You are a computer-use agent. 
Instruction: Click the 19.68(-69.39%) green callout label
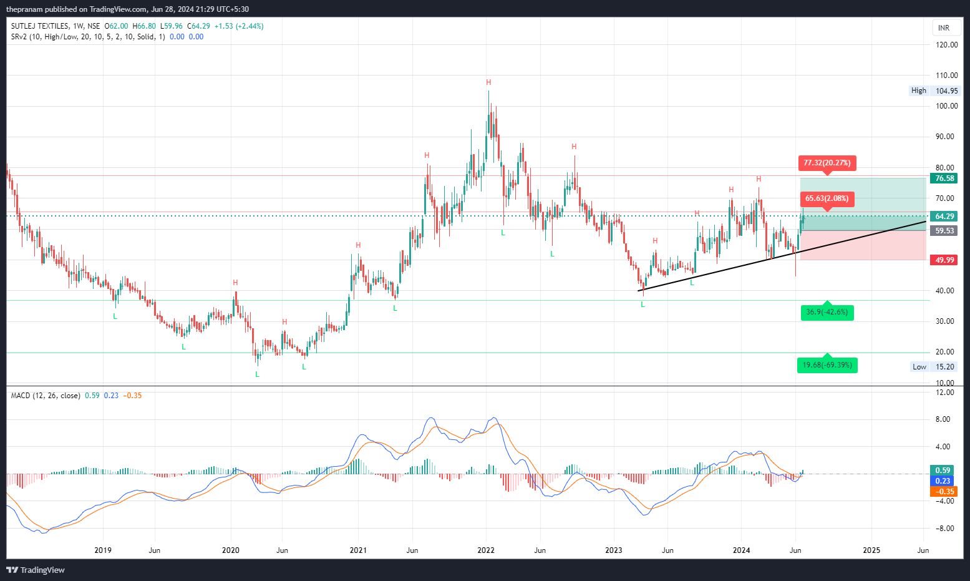pyautogui.click(x=827, y=365)
